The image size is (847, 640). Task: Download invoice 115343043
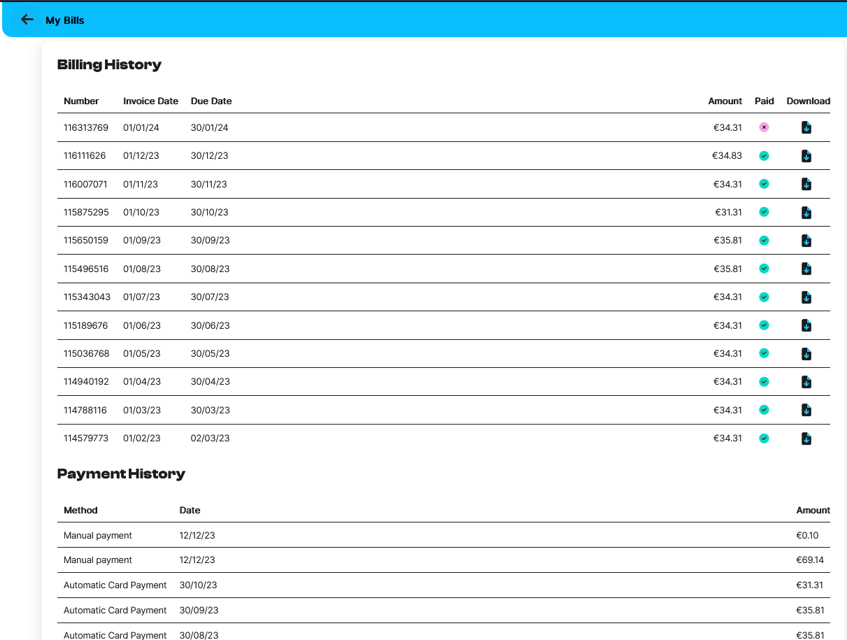coord(806,297)
